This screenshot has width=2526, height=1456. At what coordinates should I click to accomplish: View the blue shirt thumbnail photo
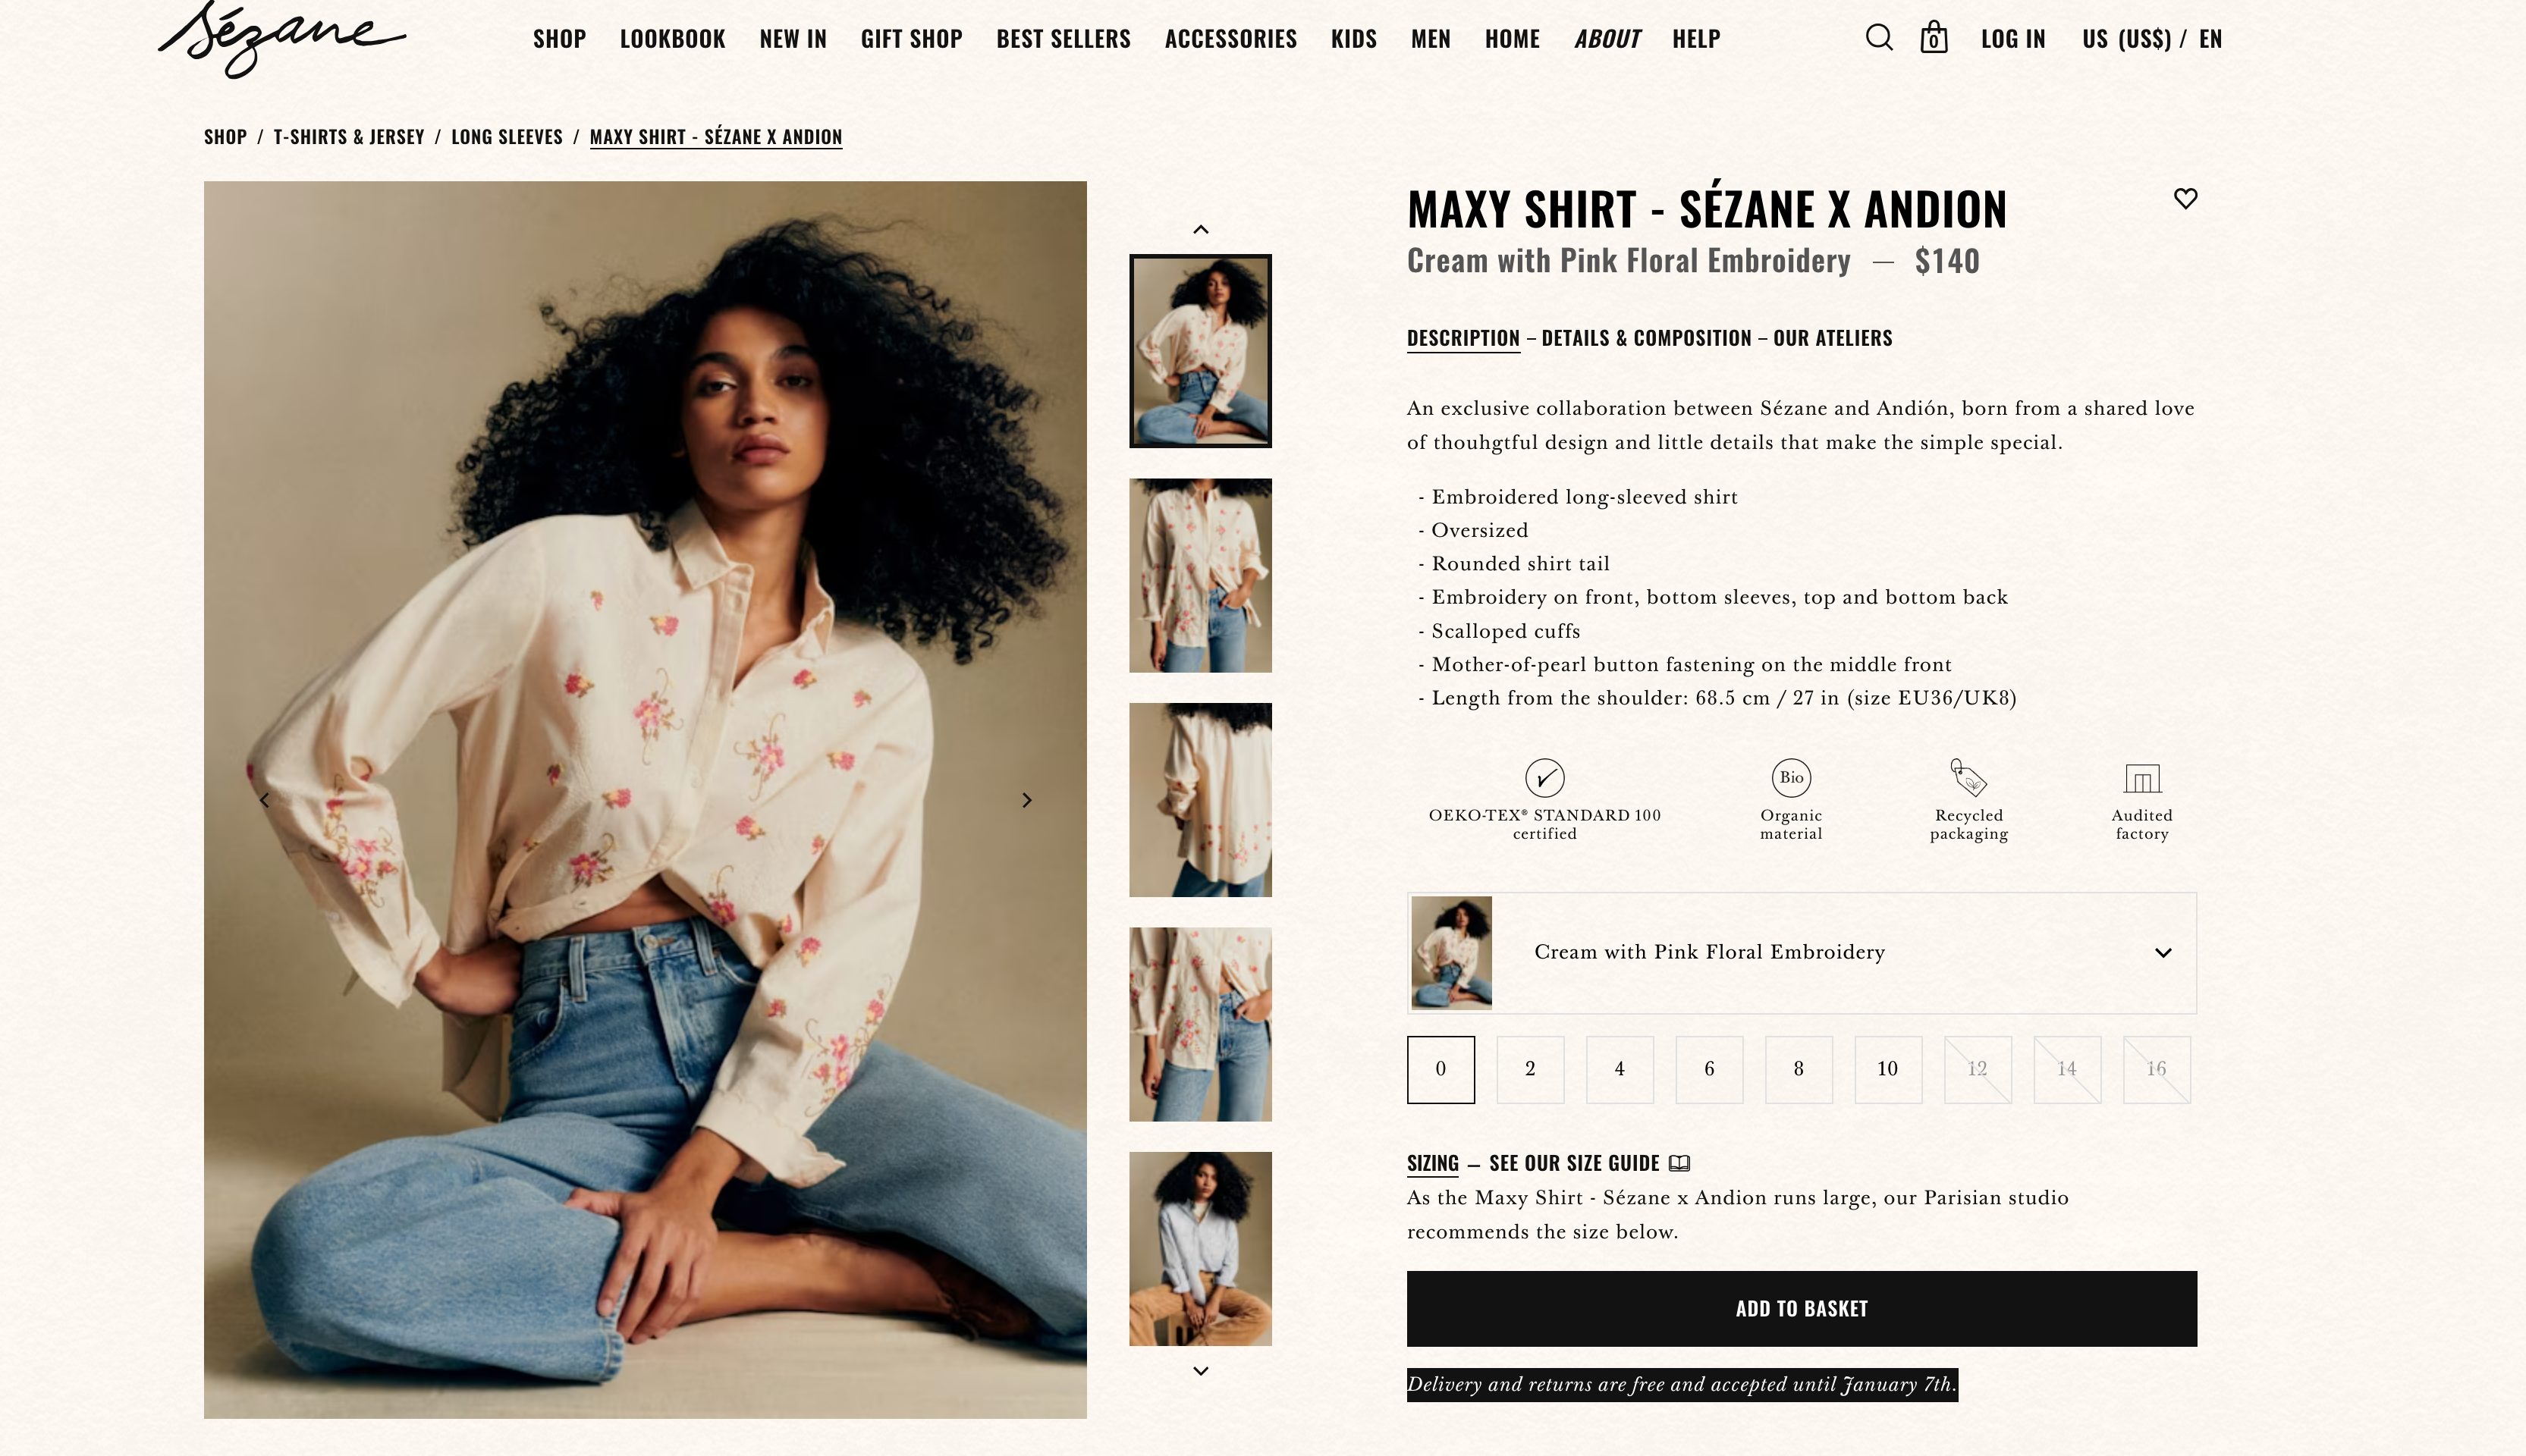click(x=1200, y=1249)
